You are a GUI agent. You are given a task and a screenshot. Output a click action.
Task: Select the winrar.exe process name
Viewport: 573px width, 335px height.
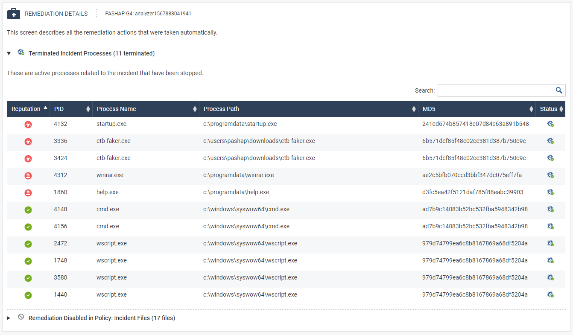110,175
